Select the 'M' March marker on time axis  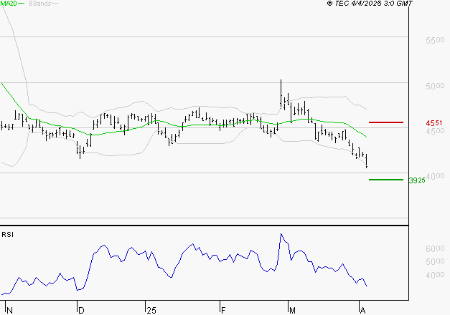(293, 310)
